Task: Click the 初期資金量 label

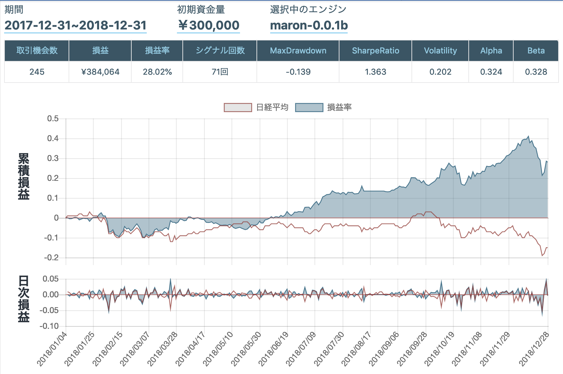Action: [x=201, y=10]
